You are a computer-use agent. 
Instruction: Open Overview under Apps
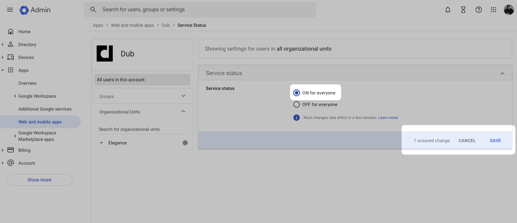[27, 83]
